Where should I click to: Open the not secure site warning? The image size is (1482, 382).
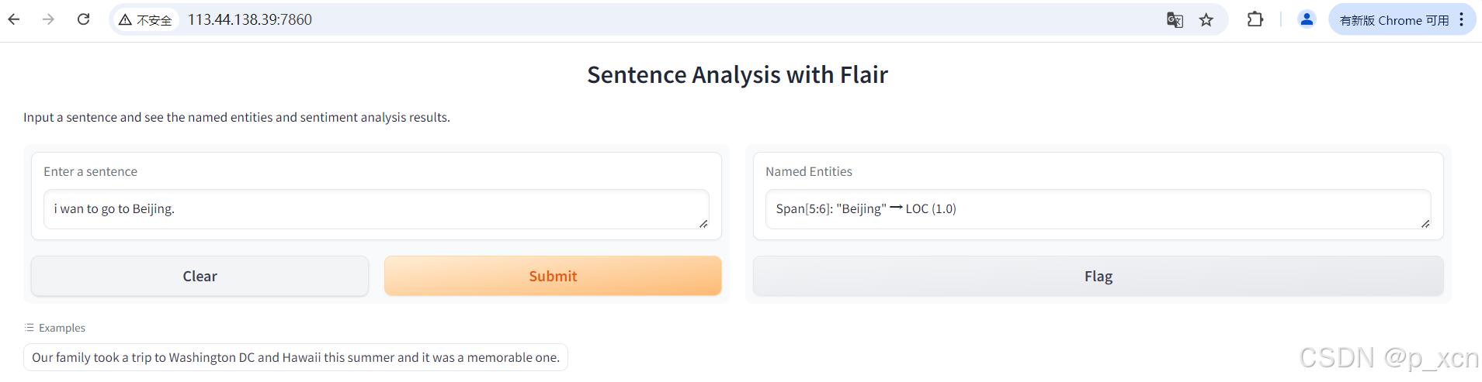145,19
